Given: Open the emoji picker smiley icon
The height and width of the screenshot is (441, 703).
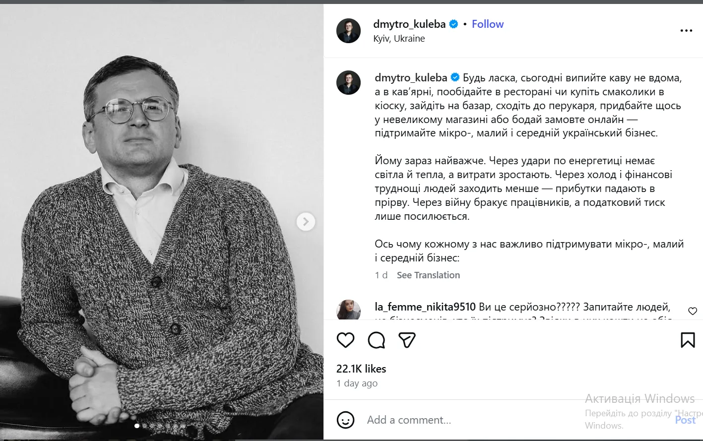Looking at the screenshot, I should (x=345, y=420).
